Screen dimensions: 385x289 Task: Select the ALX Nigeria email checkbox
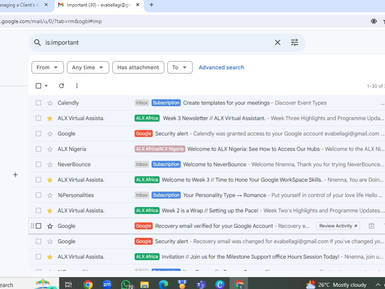click(x=38, y=149)
